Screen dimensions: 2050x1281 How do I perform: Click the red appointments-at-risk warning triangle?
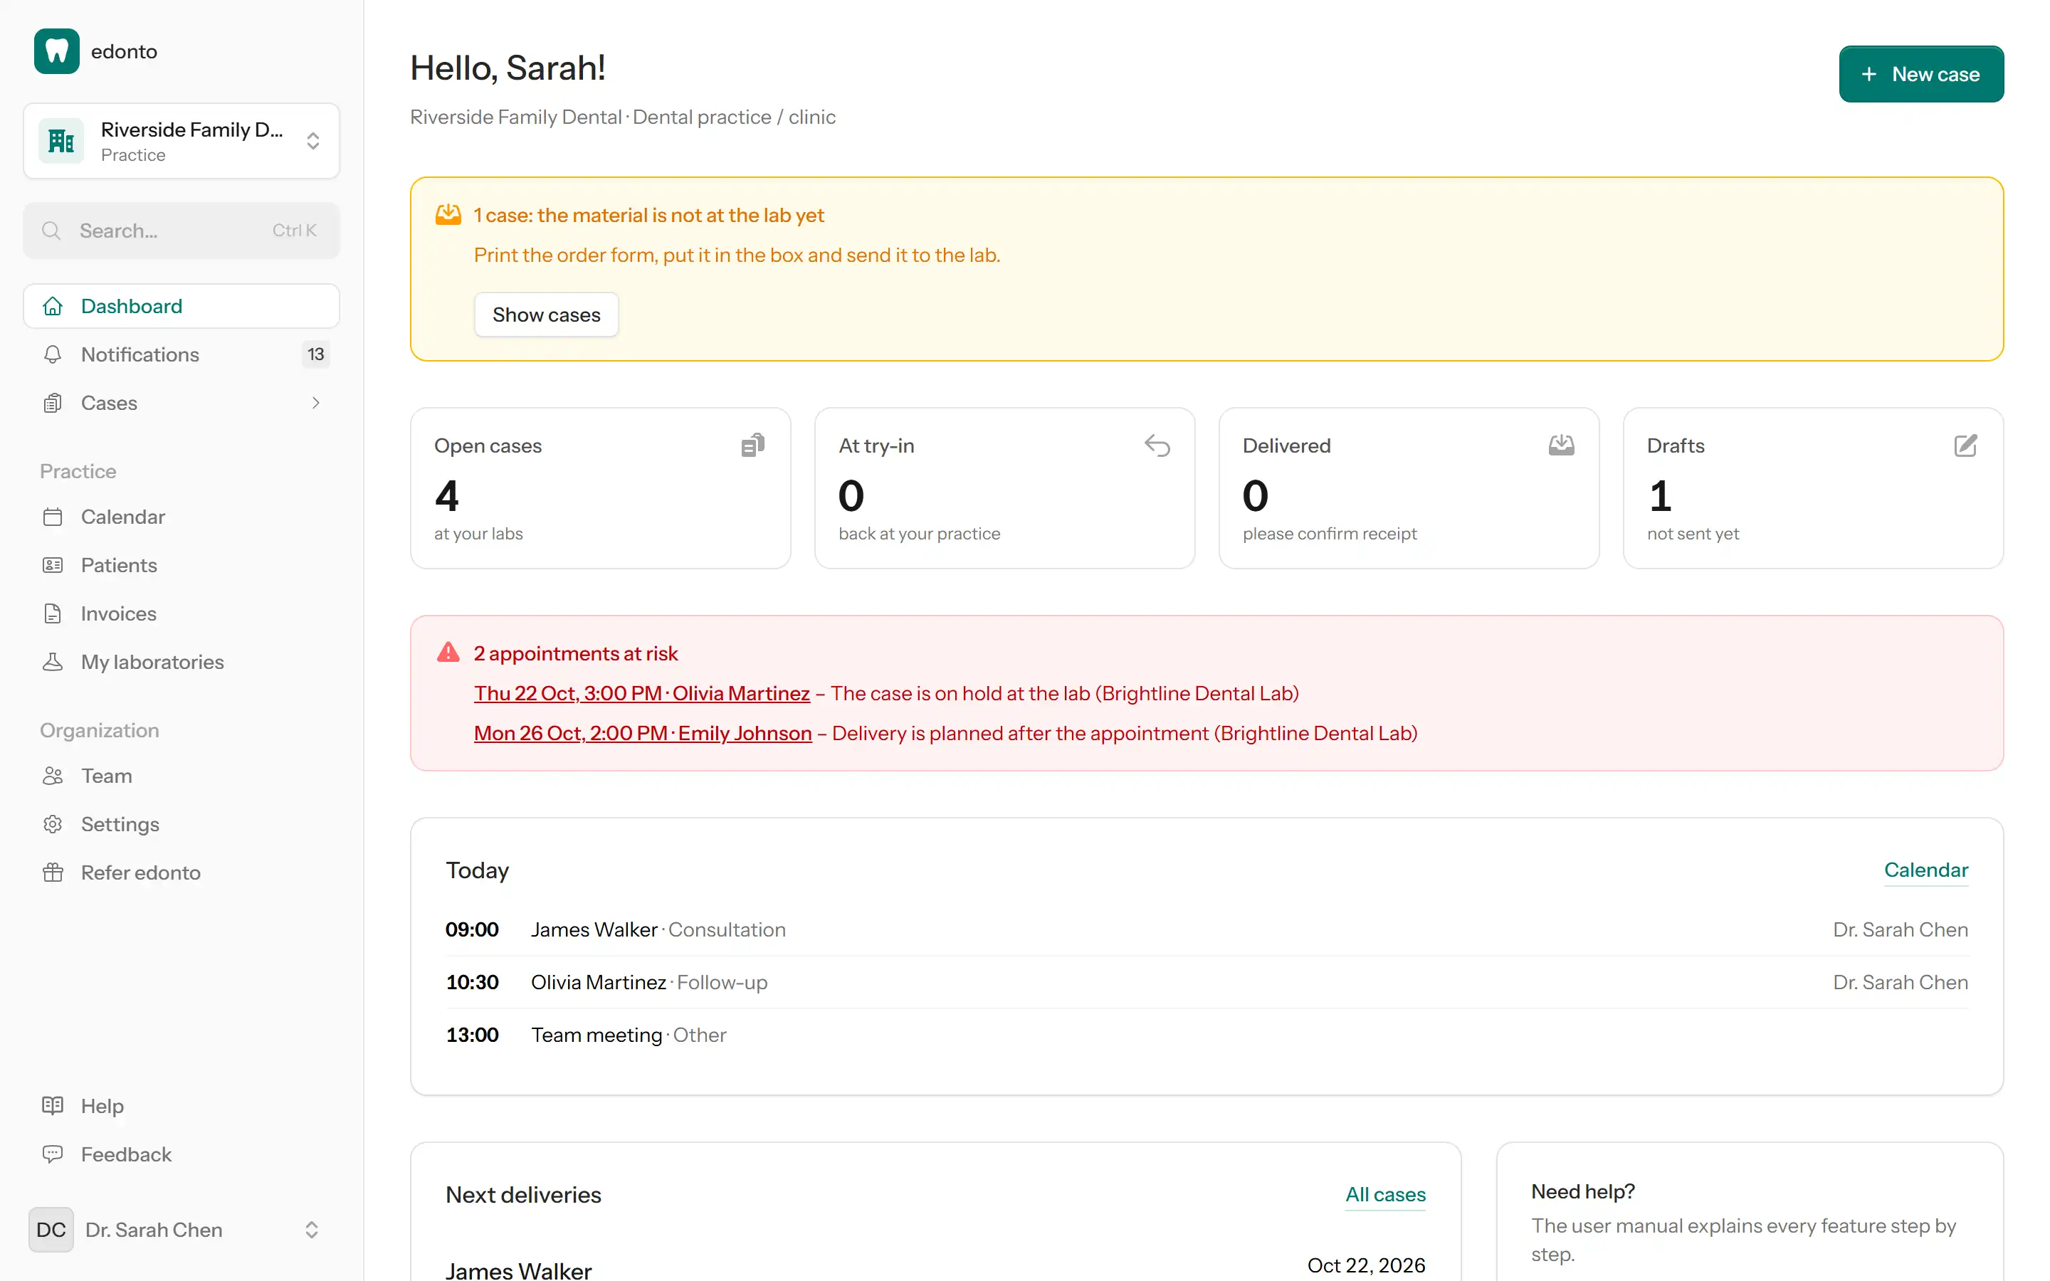coord(448,653)
